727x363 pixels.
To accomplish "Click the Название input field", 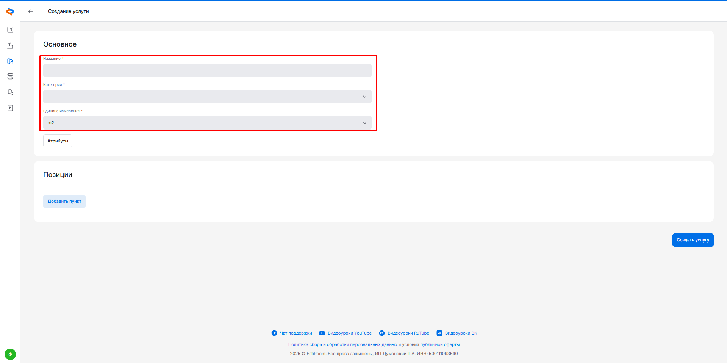I will click(207, 70).
